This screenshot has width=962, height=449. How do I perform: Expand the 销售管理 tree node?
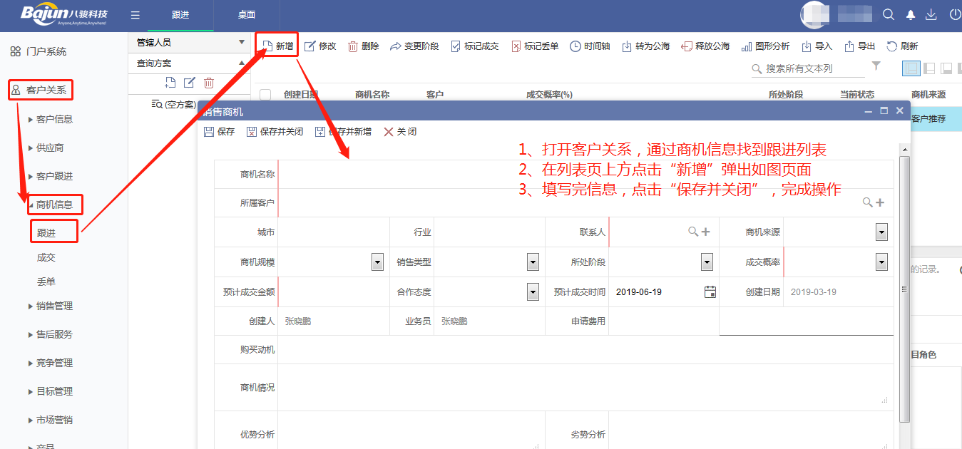[30, 306]
